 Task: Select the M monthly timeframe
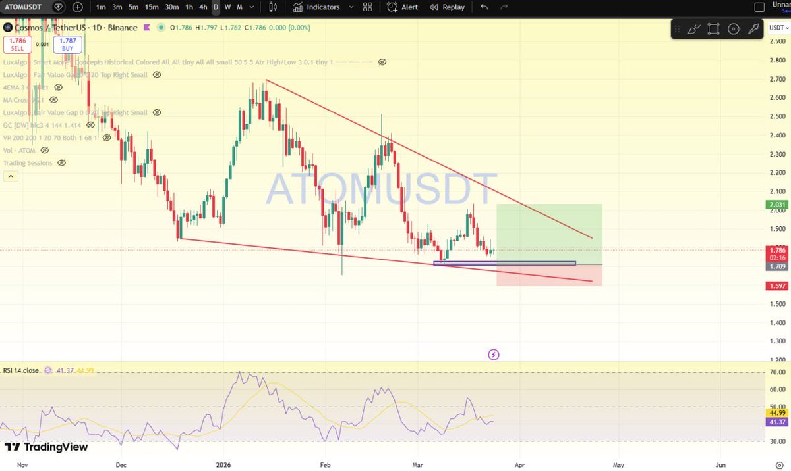(x=239, y=7)
